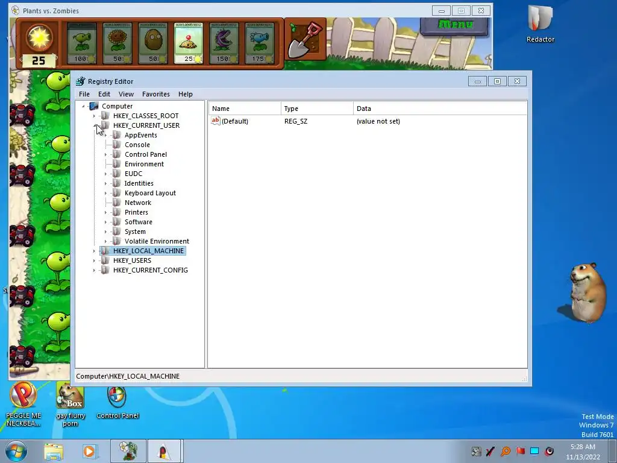This screenshot has height=463, width=617.
Task: Open the Plants vs. Zombies Menu button
Action: [x=455, y=25]
